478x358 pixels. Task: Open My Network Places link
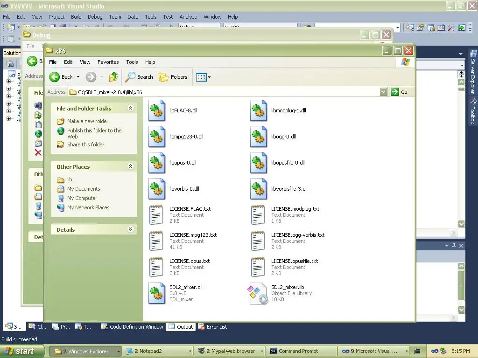(x=88, y=207)
